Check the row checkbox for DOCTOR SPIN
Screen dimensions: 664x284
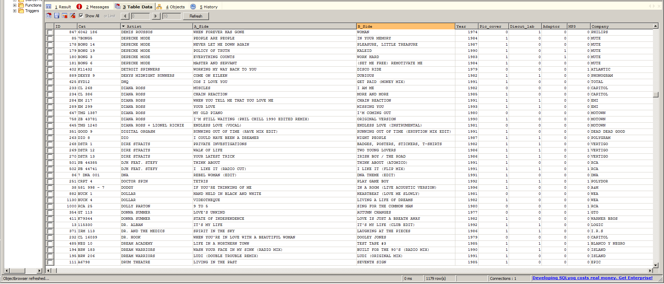(50, 181)
